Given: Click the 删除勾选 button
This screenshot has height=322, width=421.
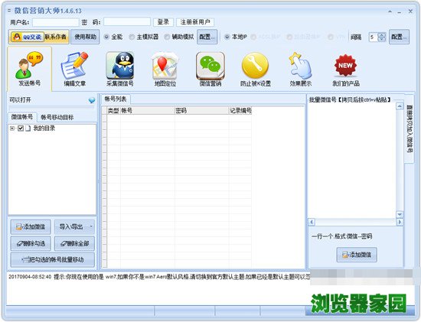Looking at the screenshot, I should tap(31, 243).
